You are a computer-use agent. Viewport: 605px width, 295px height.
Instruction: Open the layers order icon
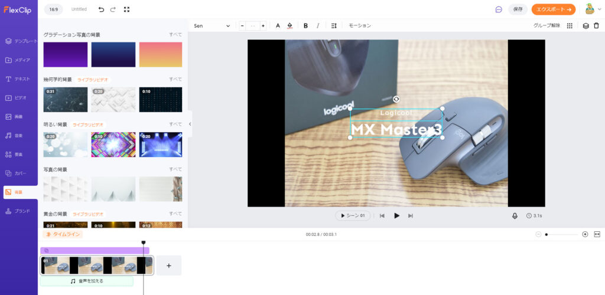586,26
